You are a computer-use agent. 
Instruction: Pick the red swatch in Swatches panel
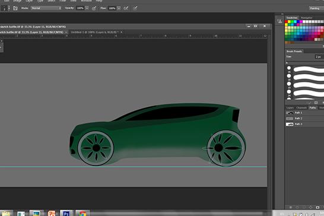[x=286, y=22]
